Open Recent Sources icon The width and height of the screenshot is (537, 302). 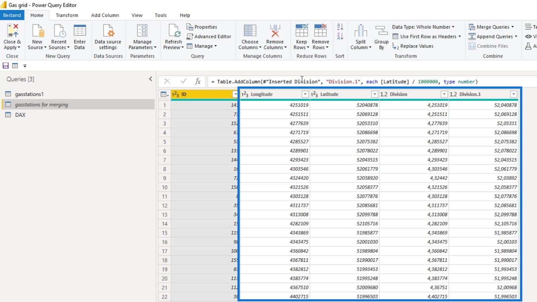coord(59,31)
